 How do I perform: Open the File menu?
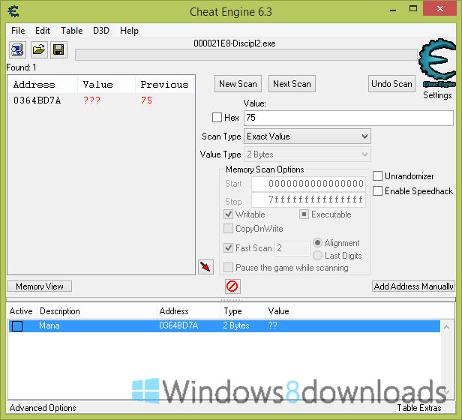18,30
